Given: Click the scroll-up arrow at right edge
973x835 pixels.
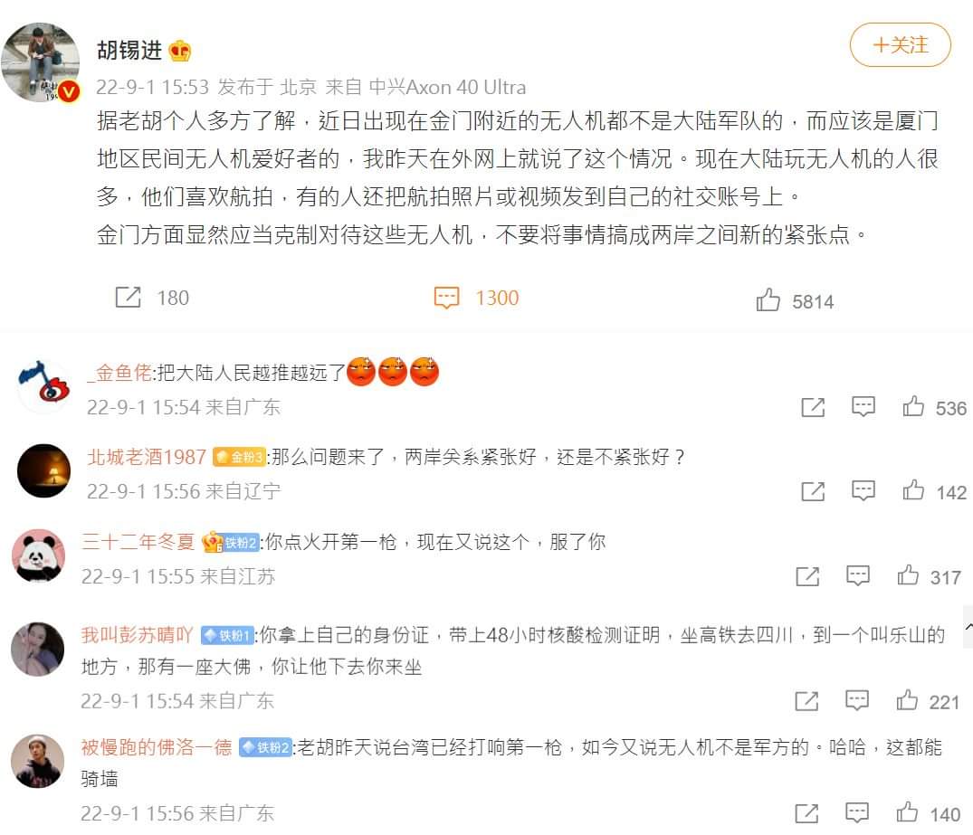Looking at the screenshot, I should coord(968,627).
